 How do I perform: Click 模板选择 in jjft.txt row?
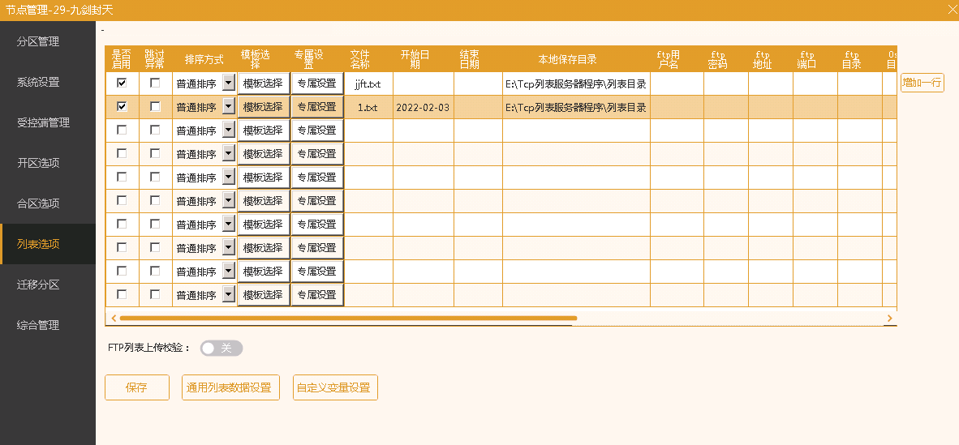tap(263, 83)
